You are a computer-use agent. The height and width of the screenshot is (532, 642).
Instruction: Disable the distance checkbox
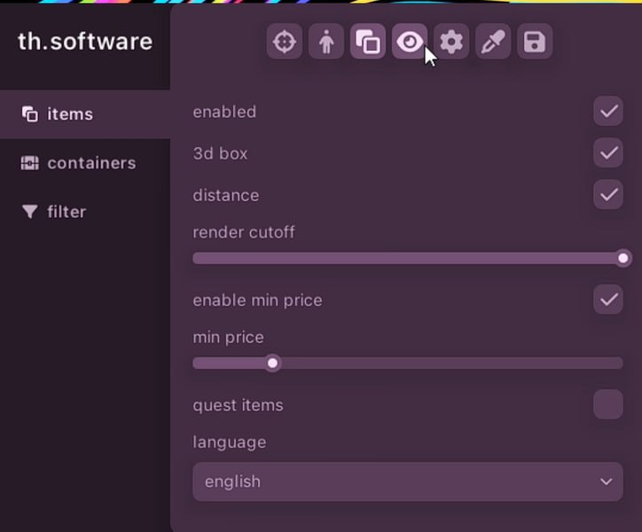coord(608,195)
